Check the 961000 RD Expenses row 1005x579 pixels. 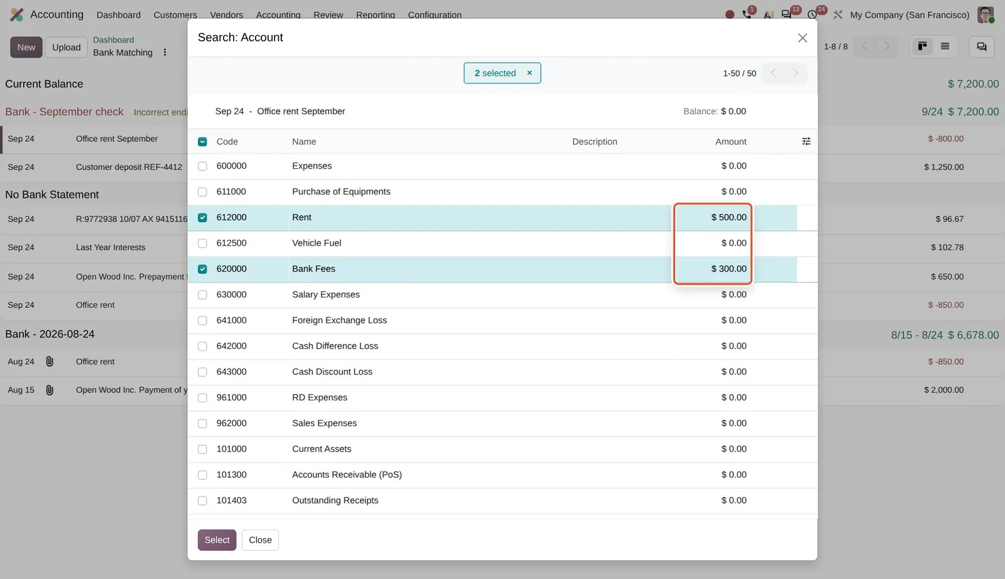coord(202,398)
